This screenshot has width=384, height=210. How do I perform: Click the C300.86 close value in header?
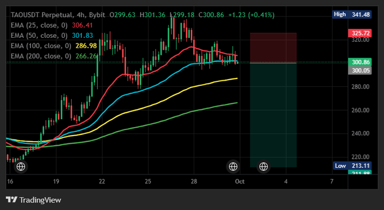pos(211,15)
